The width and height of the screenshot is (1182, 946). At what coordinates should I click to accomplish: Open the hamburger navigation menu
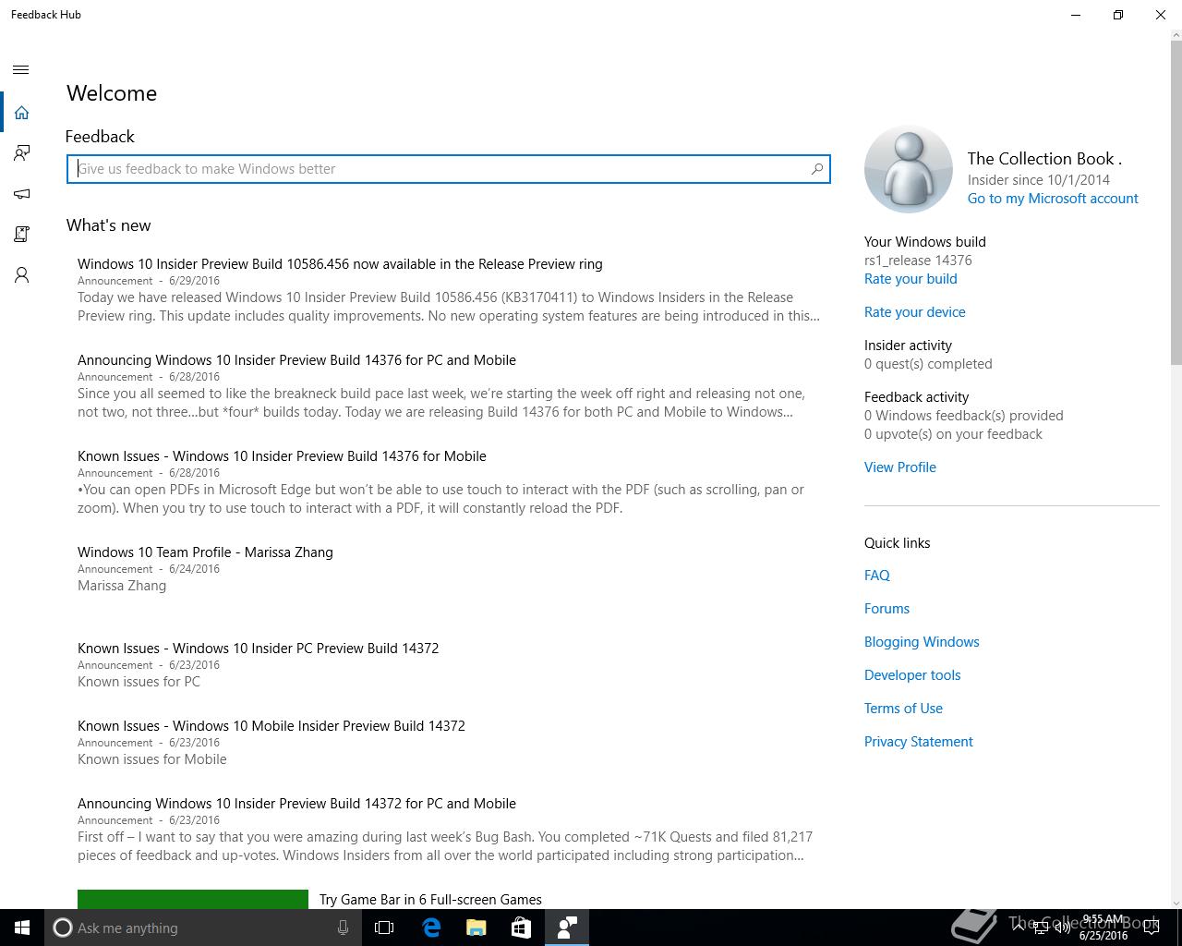[21, 70]
